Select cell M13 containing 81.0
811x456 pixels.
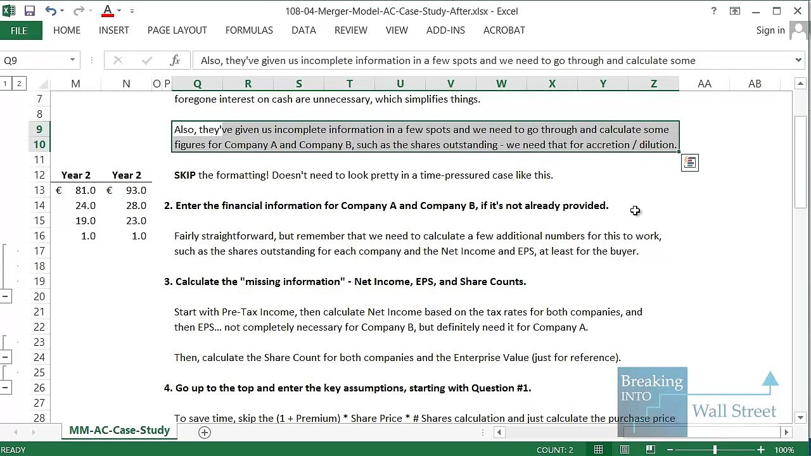click(75, 190)
